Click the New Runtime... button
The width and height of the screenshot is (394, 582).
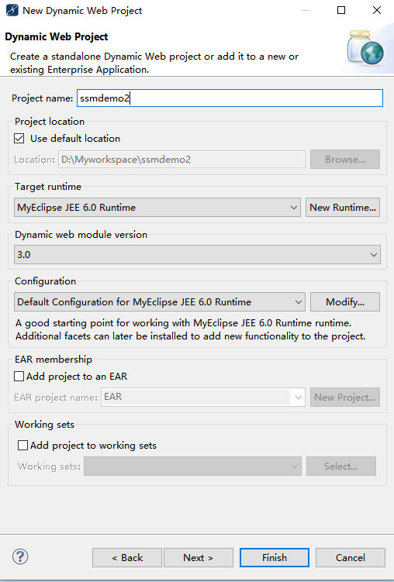coord(343,207)
